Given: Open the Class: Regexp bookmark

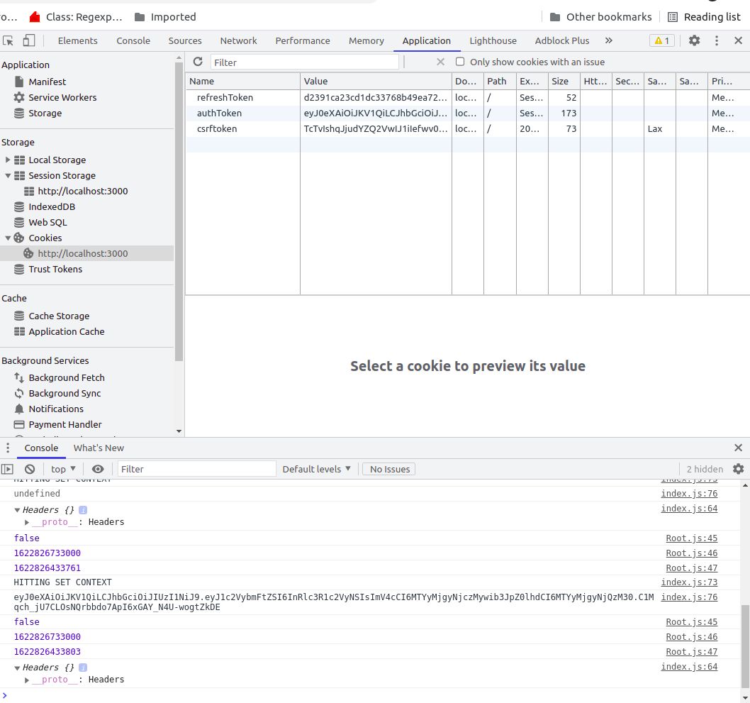Looking at the screenshot, I should tap(76, 17).
